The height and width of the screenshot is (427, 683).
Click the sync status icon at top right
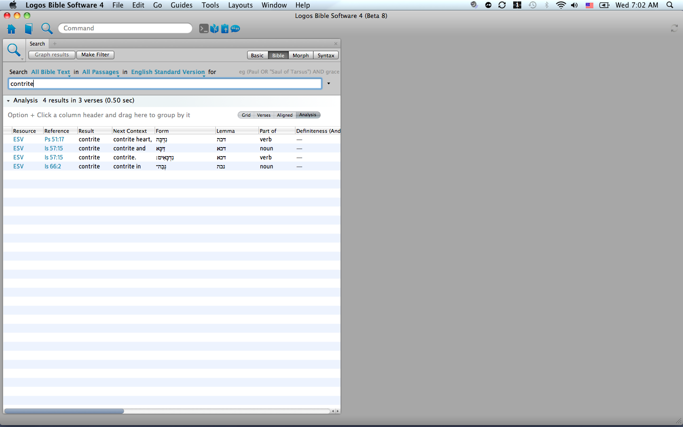coord(674,28)
